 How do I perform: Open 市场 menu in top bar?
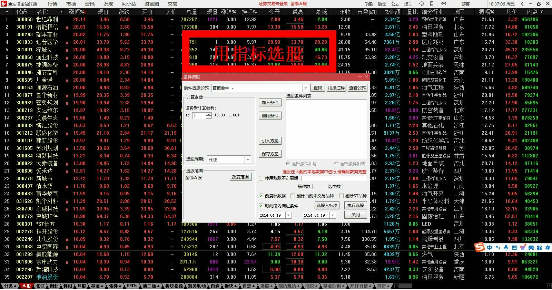tap(71, 4)
